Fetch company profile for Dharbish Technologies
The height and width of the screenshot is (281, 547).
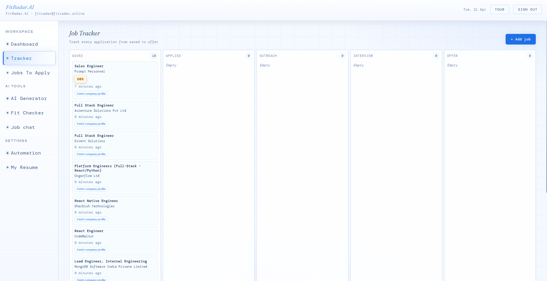click(91, 219)
